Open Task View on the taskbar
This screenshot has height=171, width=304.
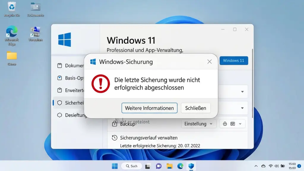[148, 166]
